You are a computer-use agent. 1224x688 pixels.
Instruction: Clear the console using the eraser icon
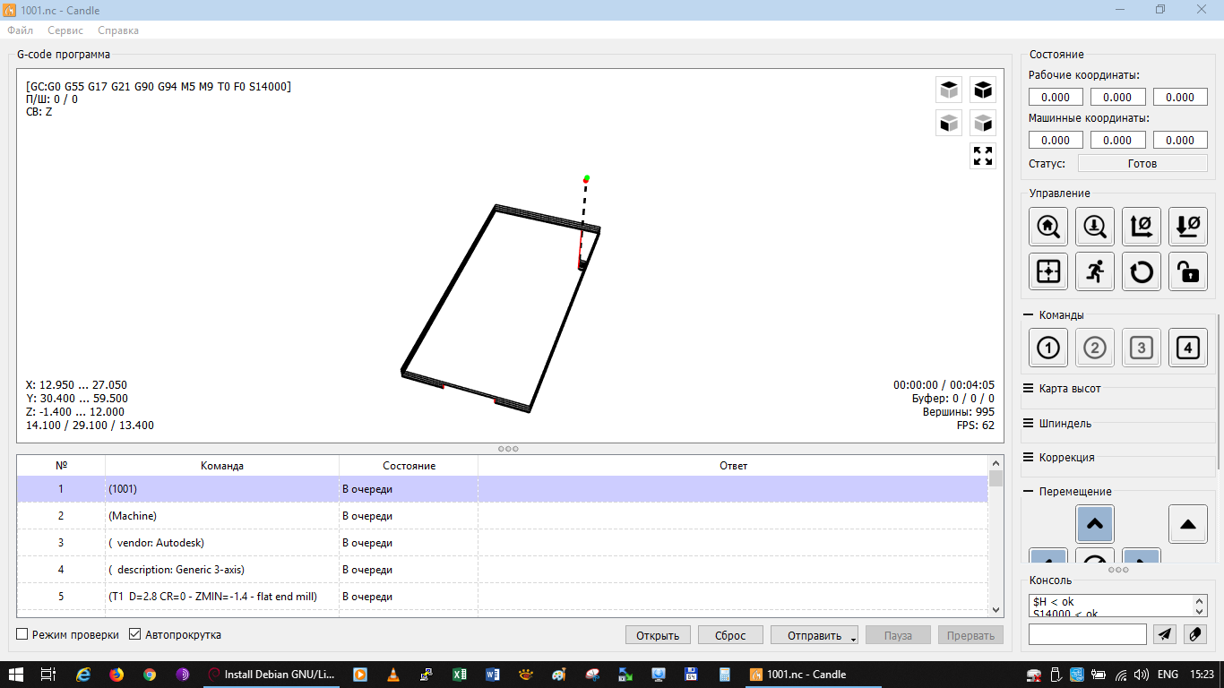tap(1195, 633)
